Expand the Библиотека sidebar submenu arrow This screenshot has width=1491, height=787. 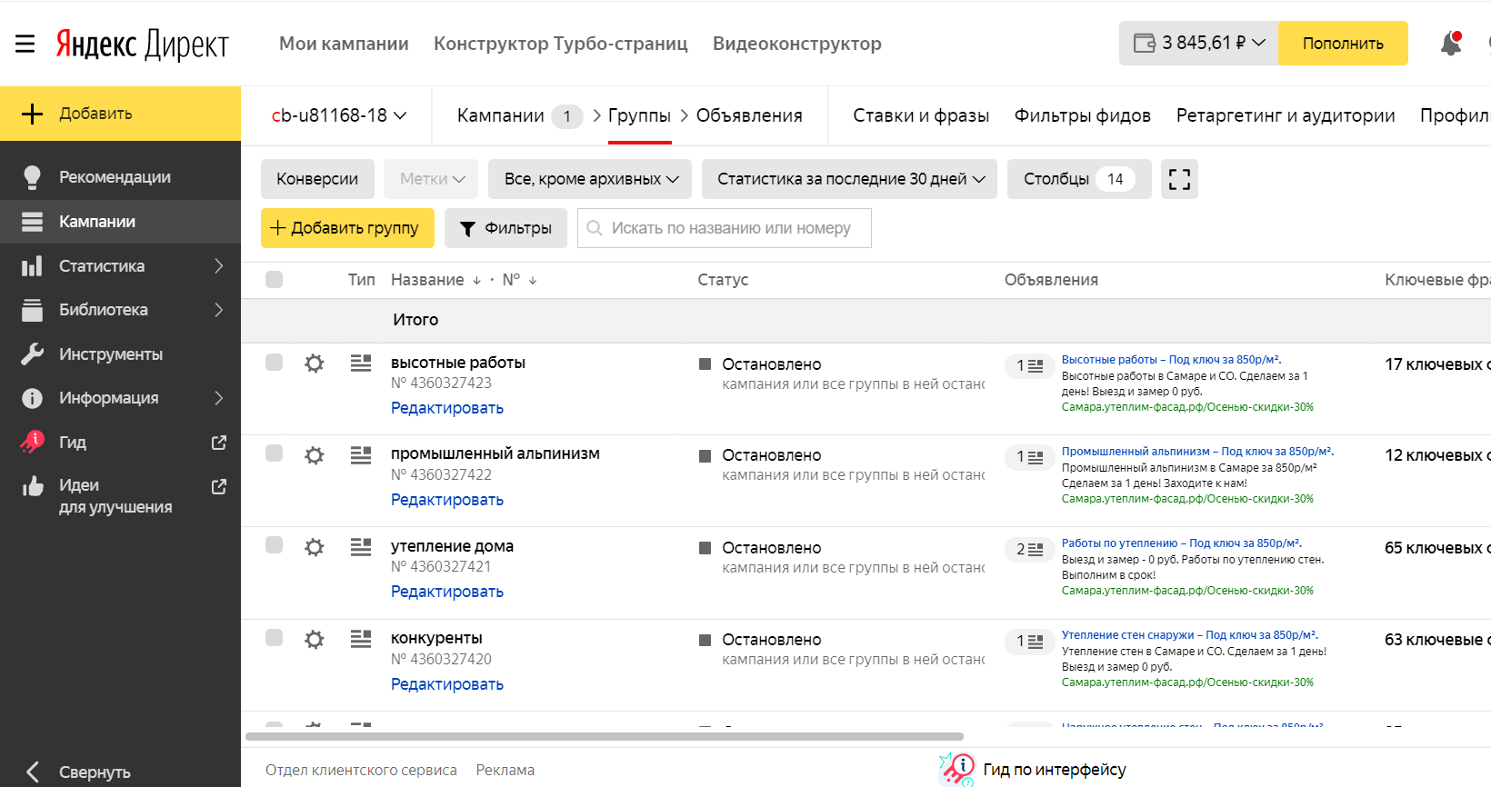tap(219, 310)
